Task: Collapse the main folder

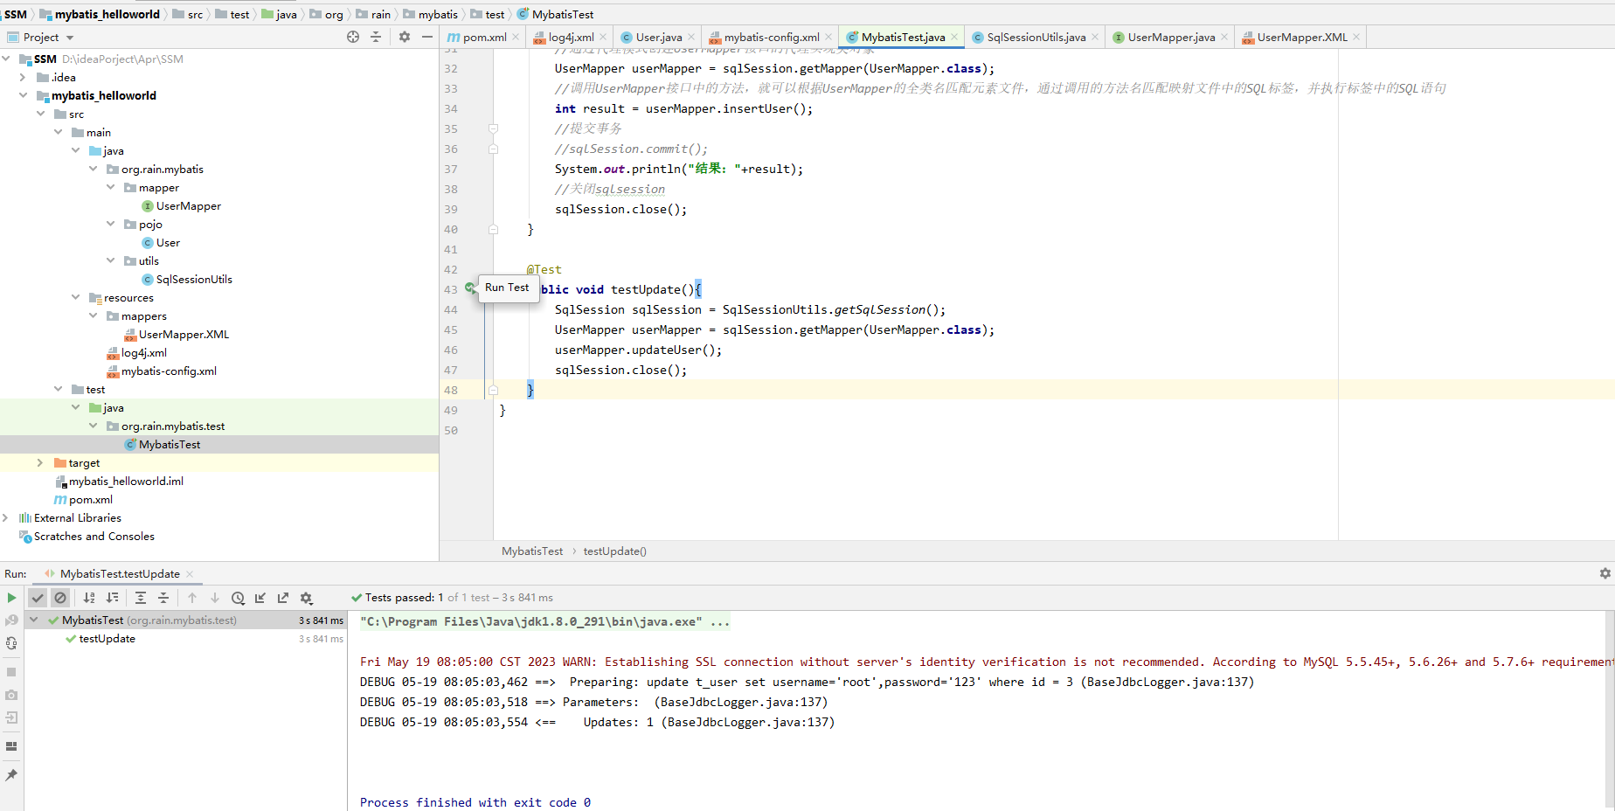Action: [x=59, y=132]
